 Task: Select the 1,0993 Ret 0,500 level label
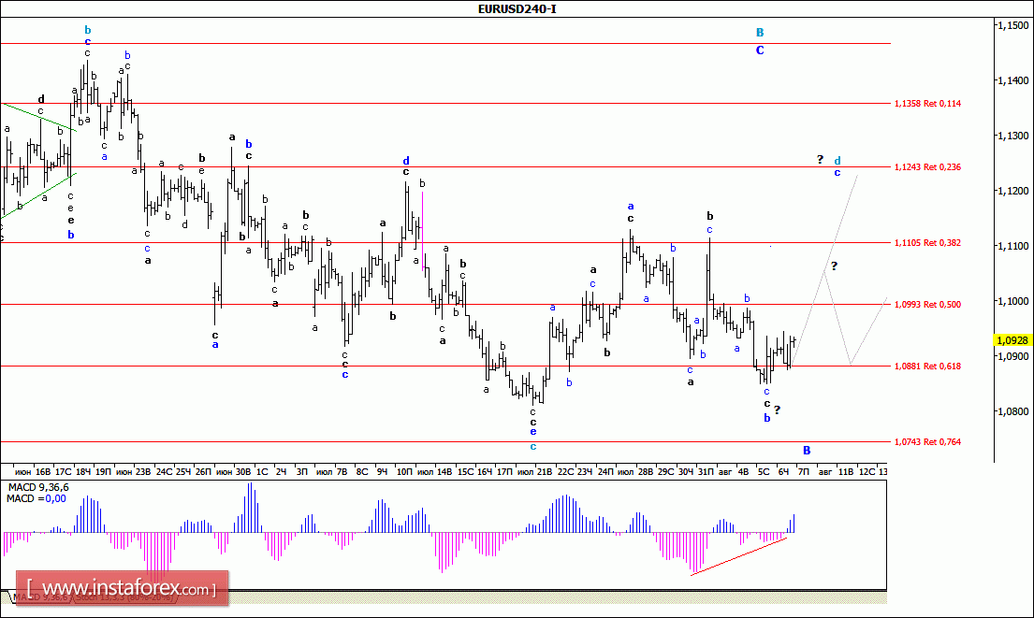[927, 305]
